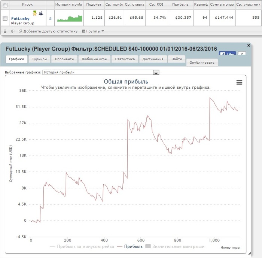The height and width of the screenshot is (258, 262).
Task: Click the x remove link in FutLucky row
Action: pos(50,18)
